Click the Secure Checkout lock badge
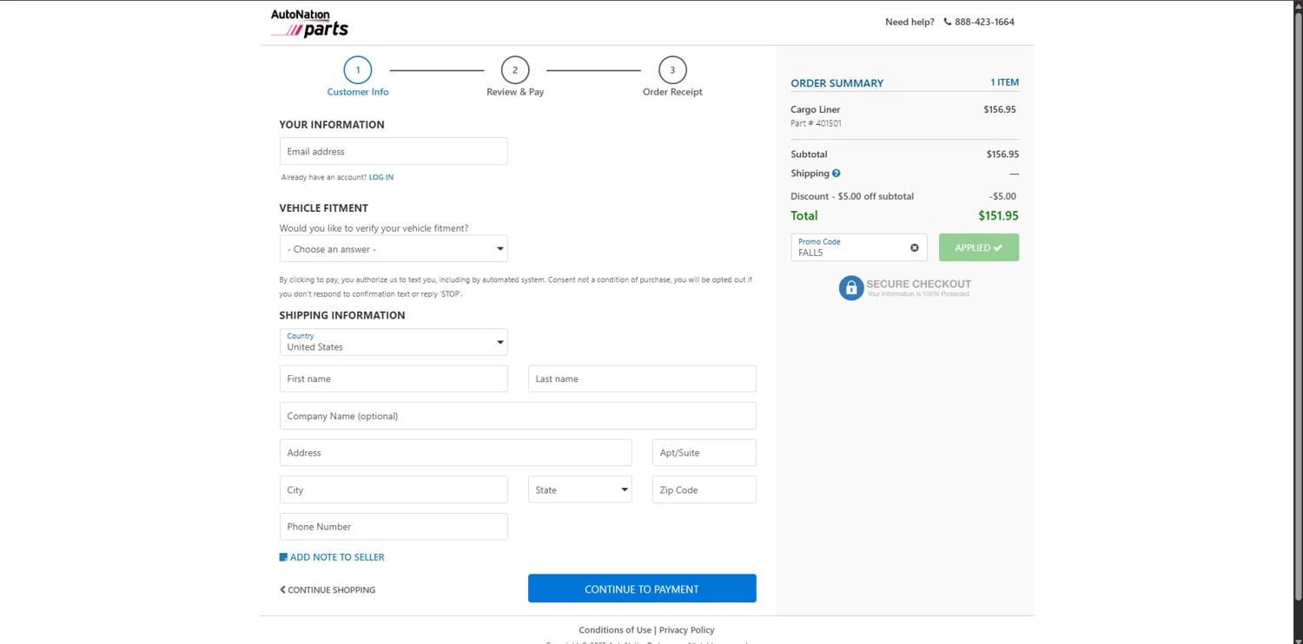1303x644 pixels. pos(904,287)
